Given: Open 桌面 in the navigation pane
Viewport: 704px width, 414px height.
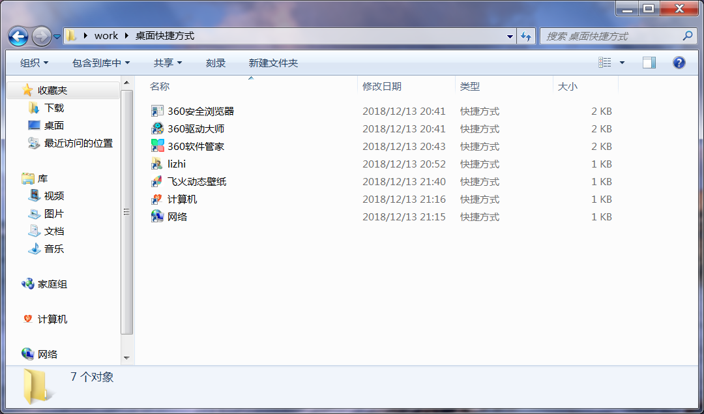Looking at the screenshot, I should tap(54, 125).
